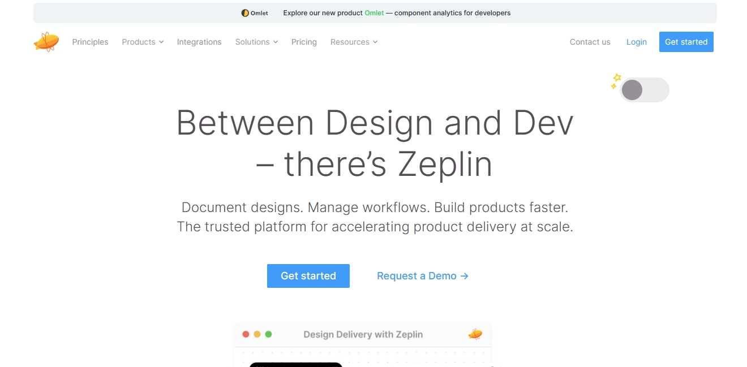Image resolution: width=747 pixels, height=367 pixels.
Task: Click the green dot in demo window
Action: 268,334
